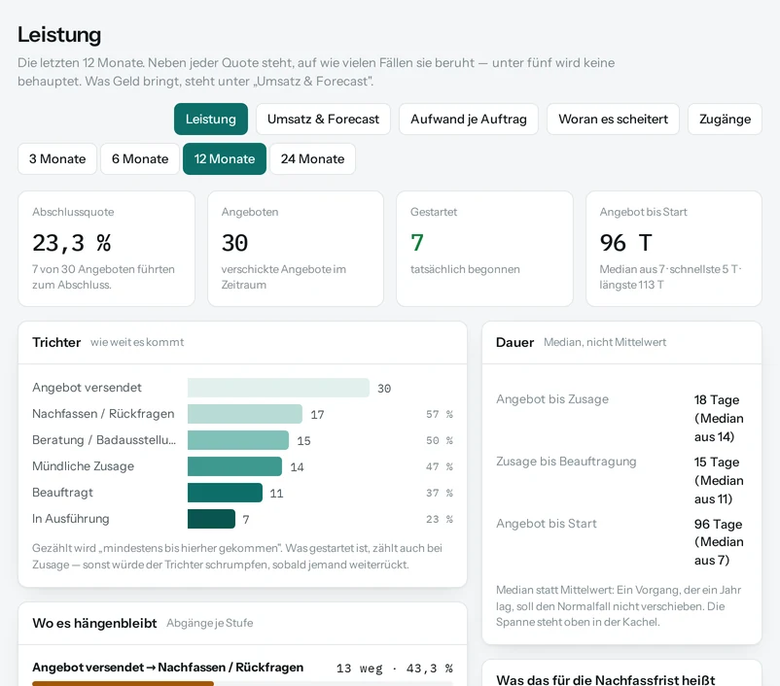Open the Gestartet card showing 7

484,249
